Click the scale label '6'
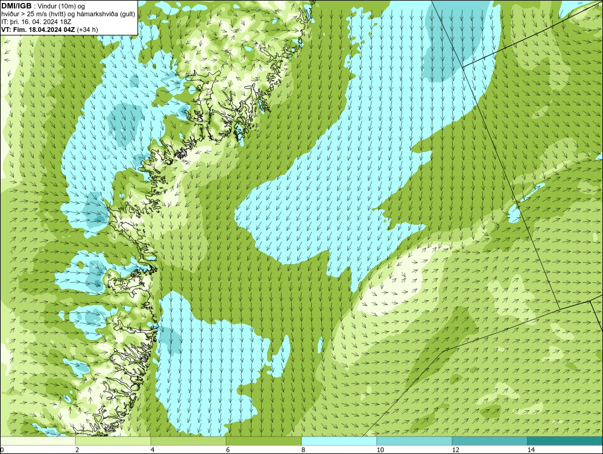Viewport: 603px width, 454px height. click(x=228, y=450)
